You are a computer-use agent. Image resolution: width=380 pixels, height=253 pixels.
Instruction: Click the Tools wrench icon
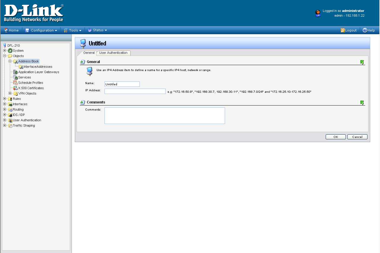66,30
